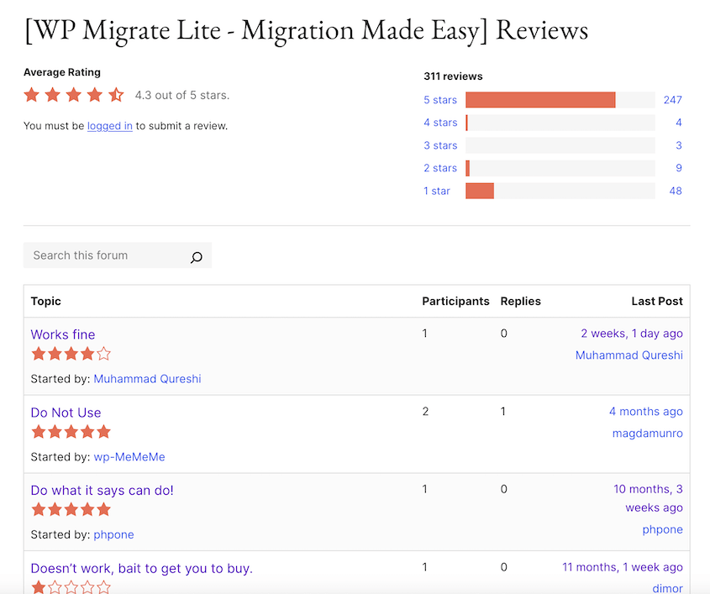Viewport: 710px width, 594px height.
Task: Open the review titled Works fine
Action: click(x=62, y=334)
